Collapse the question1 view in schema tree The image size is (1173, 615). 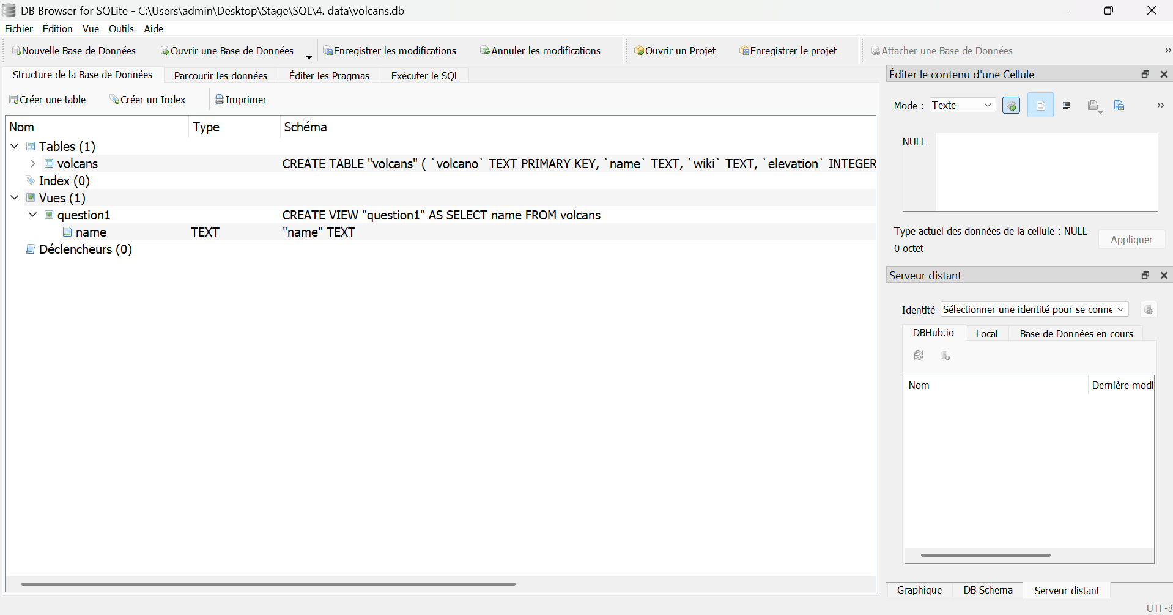tap(32, 215)
